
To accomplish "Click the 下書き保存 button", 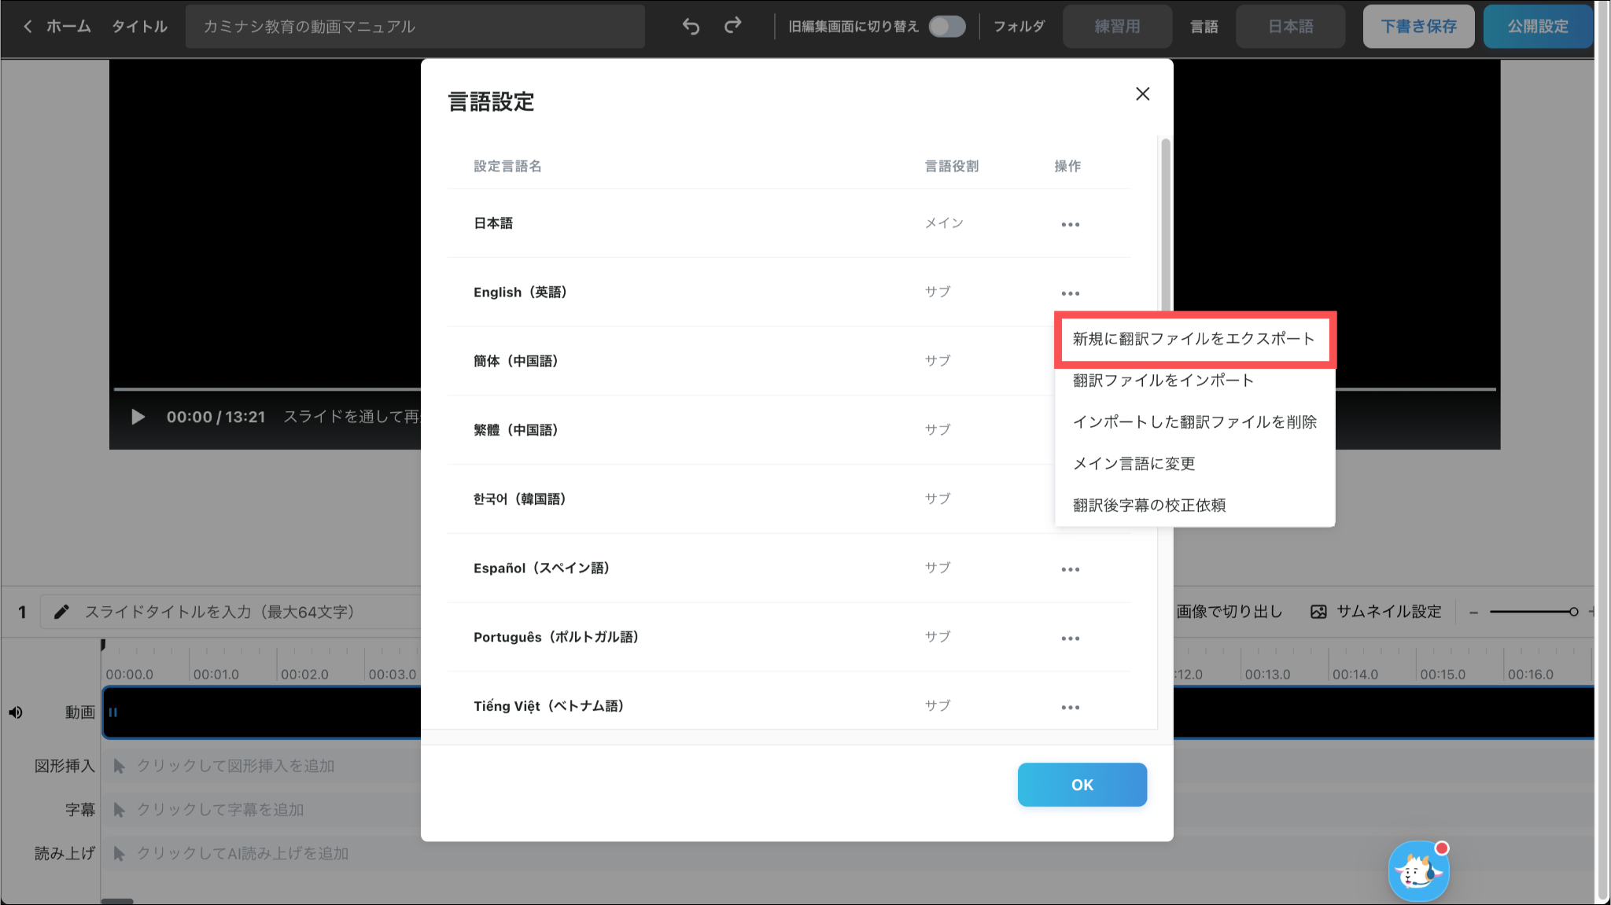I will [x=1418, y=27].
